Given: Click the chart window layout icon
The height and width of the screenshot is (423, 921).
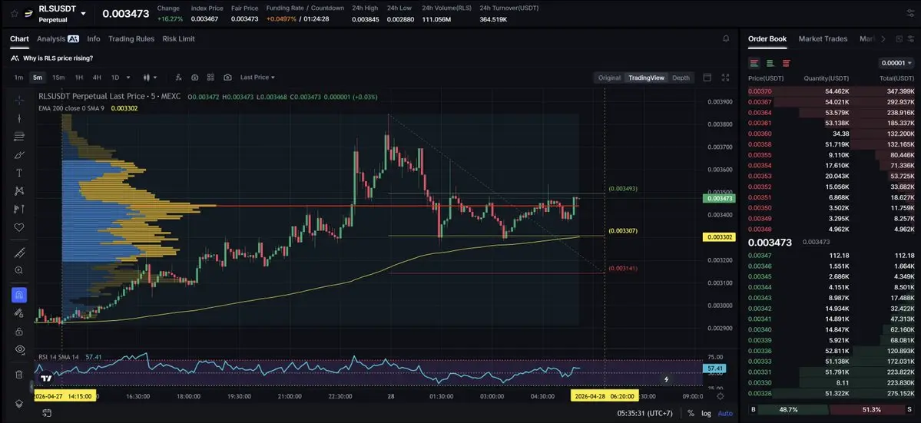Looking at the screenshot, I should point(707,78).
